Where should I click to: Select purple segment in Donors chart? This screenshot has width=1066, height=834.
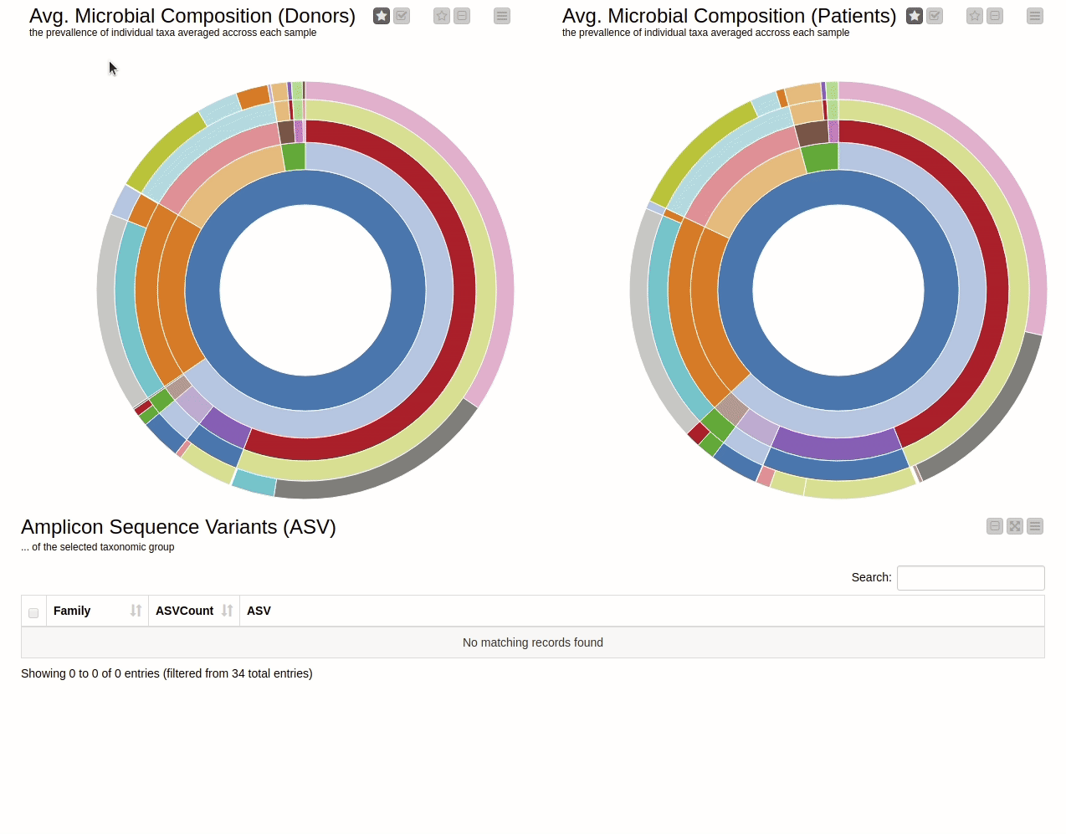(x=226, y=427)
